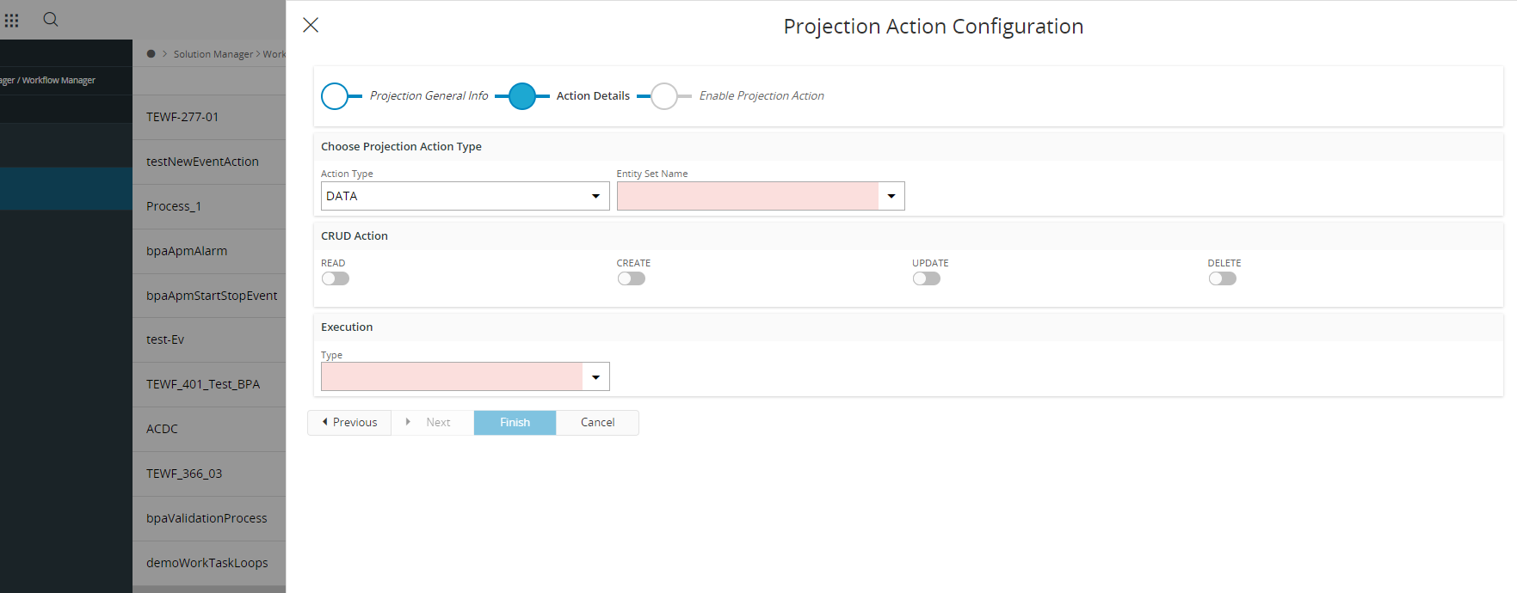Click the Projection General Info step circle
This screenshot has height=593, width=1517.
point(335,96)
